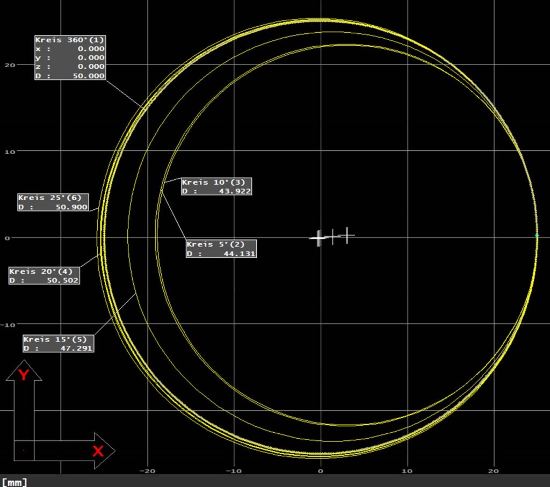Click the cyan point on the circle's right edge
This screenshot has height=487, width=550.
(x=537, y=236)
